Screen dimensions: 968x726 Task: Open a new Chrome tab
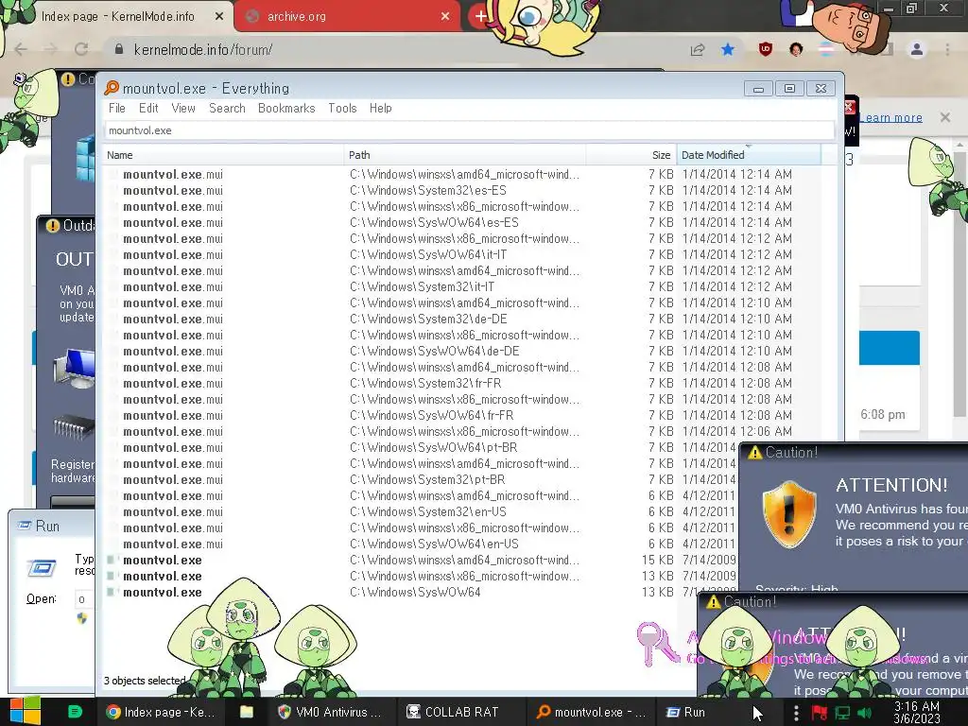pyautogui.click(x=479, y=16)
